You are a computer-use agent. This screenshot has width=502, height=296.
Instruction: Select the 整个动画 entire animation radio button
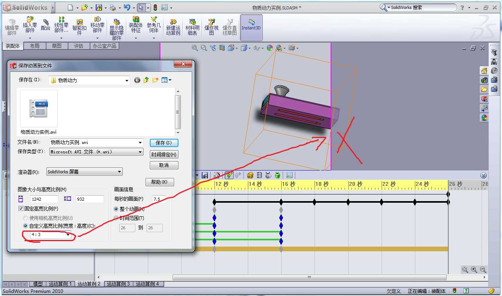(116, 209)
